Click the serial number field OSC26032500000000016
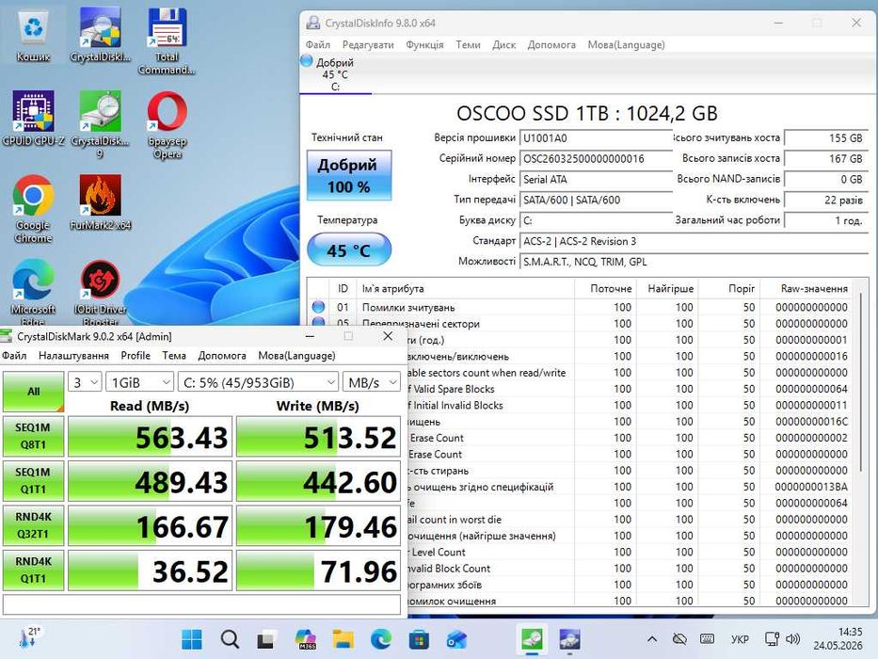 click(596, 158)
